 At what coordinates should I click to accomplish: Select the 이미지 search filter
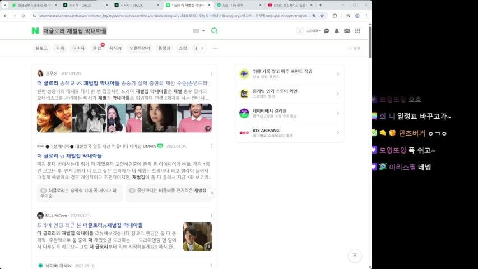[78, 48]
